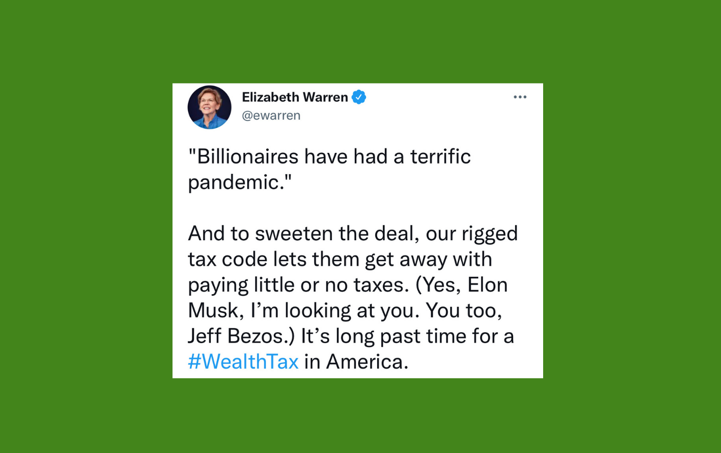Click the ending text "in America."
The image size is (721, 453).
click(356, 362)
